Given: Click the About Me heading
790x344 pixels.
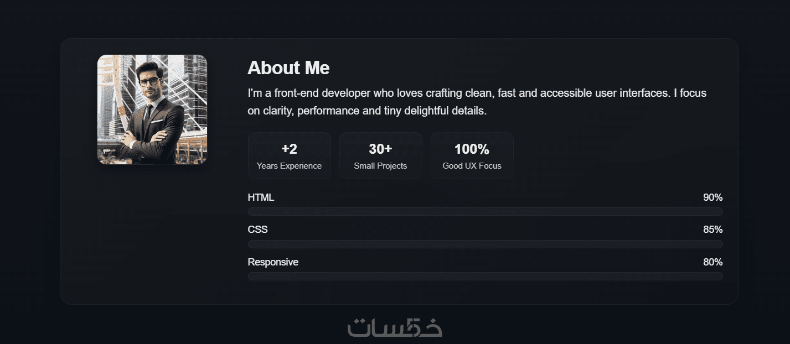Looking at the screenshot, I should point(288,68).
